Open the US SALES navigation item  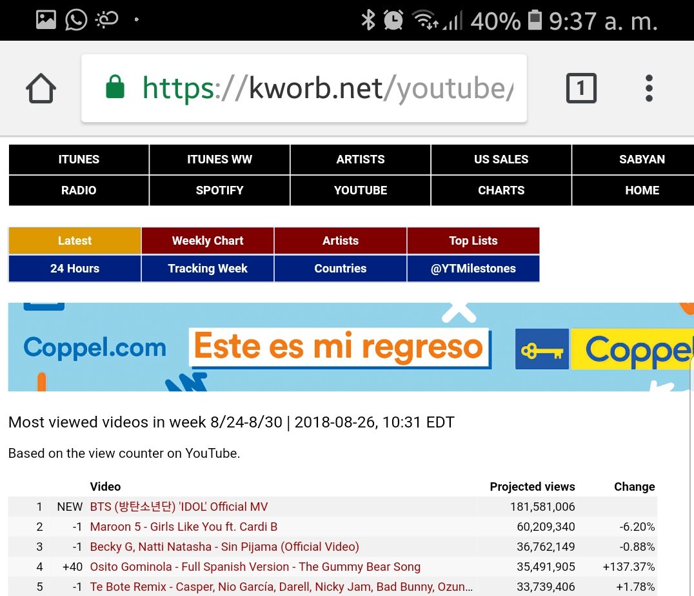coord(501,159)
